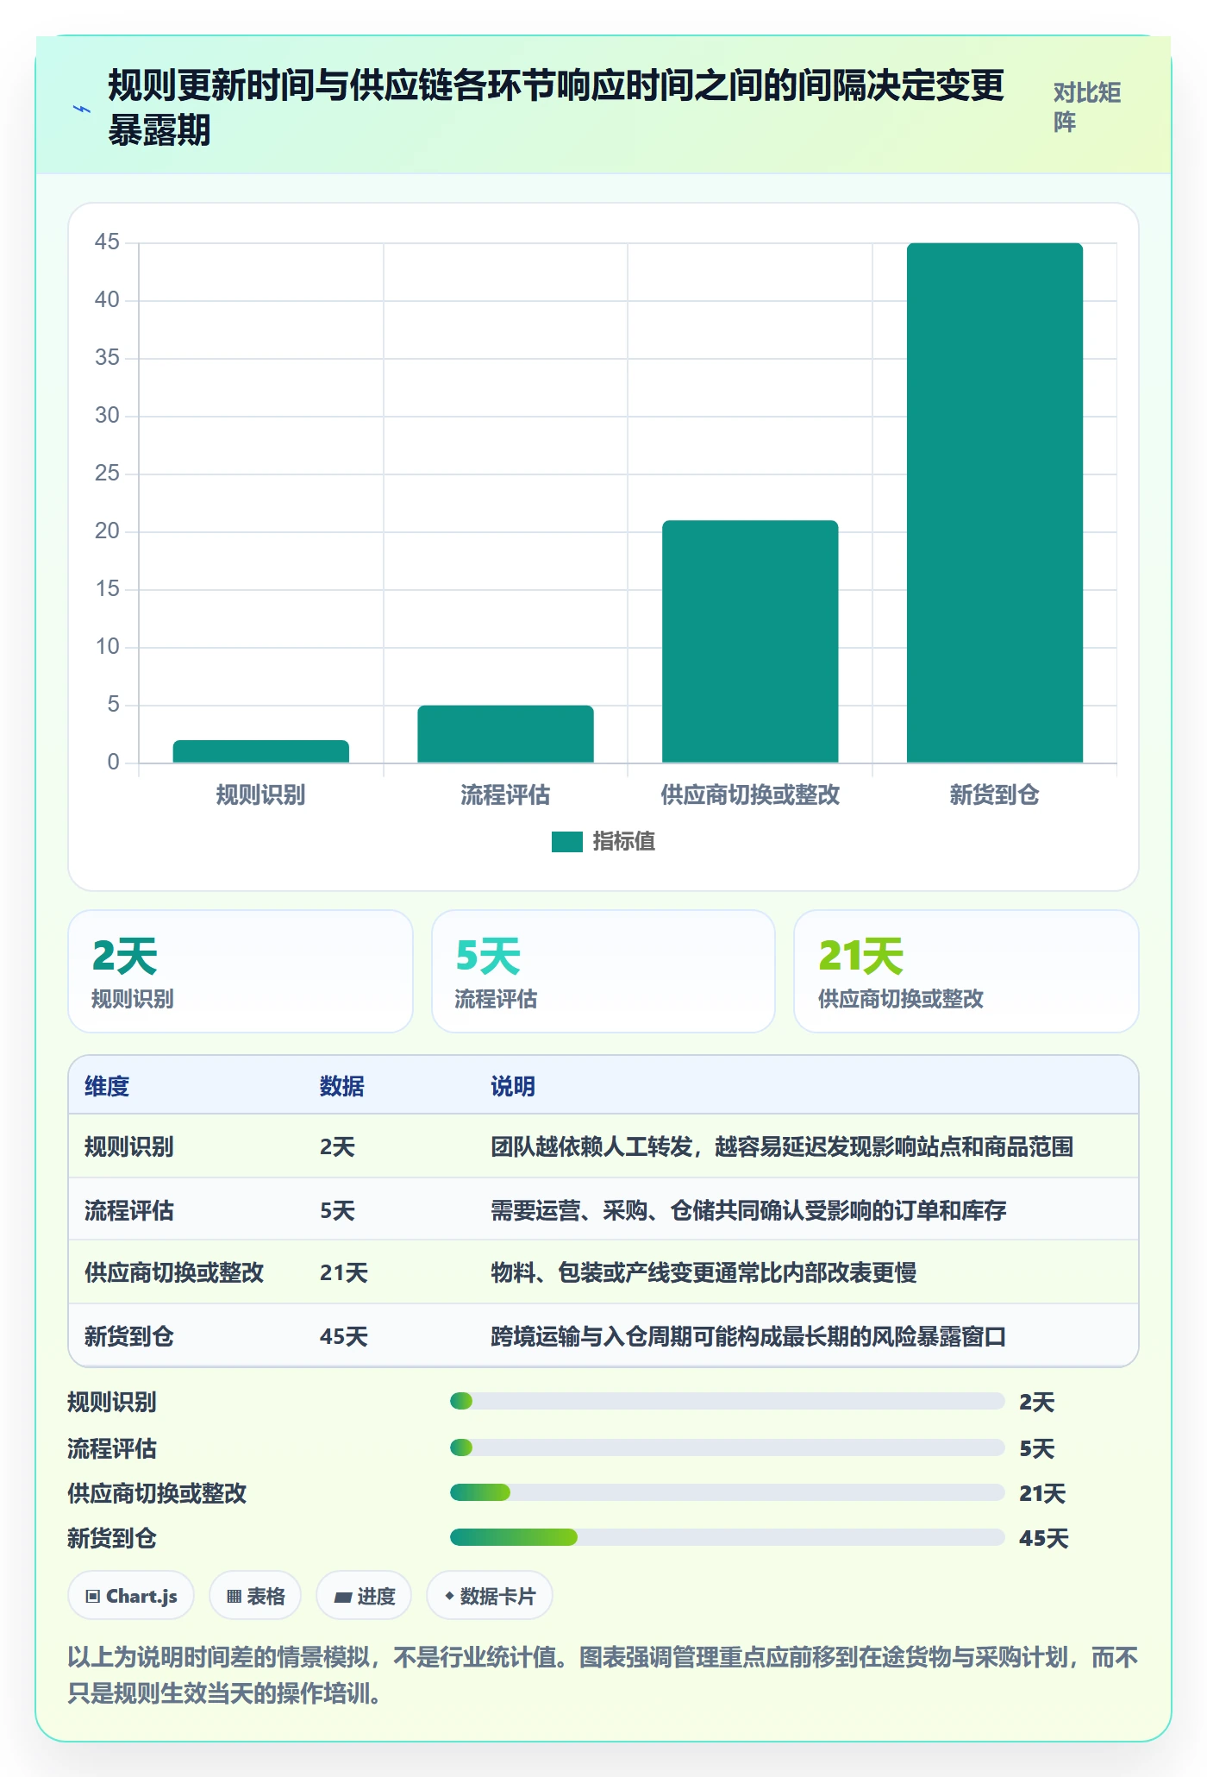
Task: Select the 数据卡片 tag chip
Action: (490, 1596)
